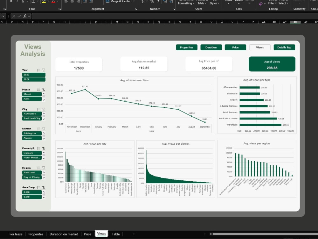Decrease decimal places icon
This screenshot has width=318, height=239.
coord(171,1)
